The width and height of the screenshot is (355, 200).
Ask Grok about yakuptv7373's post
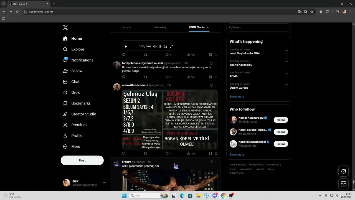[211, 63]
